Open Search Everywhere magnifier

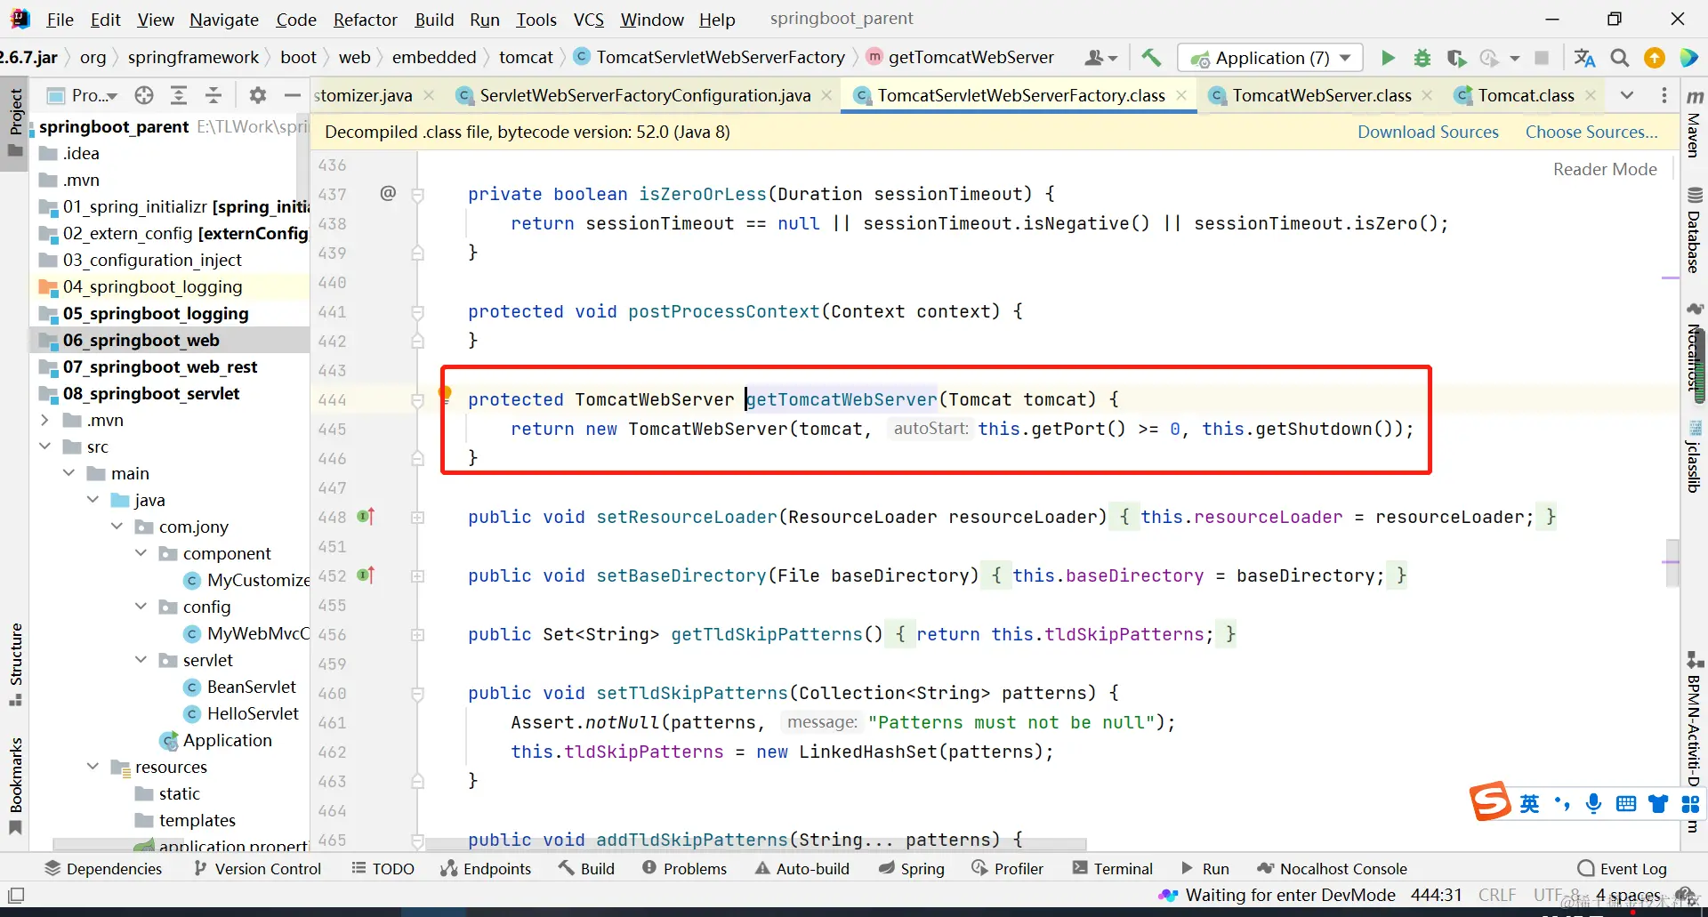1620,58
